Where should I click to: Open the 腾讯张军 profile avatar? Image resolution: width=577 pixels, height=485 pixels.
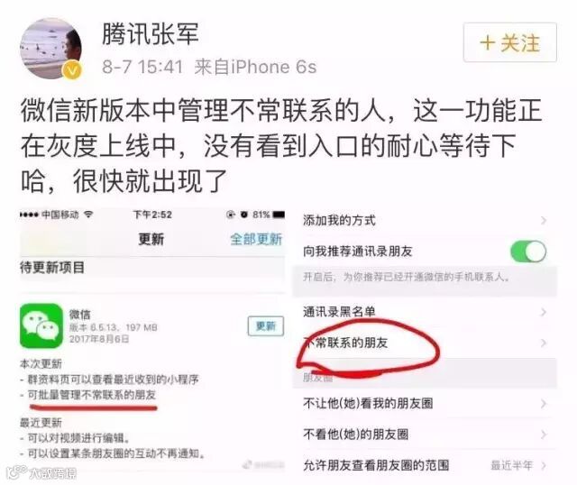[50, 48]
